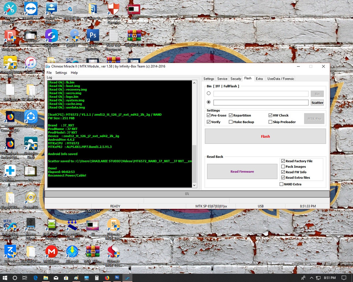Toggle the HW Check checkbox
The width and height of the screenshot is (353, 282).
point(270,115)
